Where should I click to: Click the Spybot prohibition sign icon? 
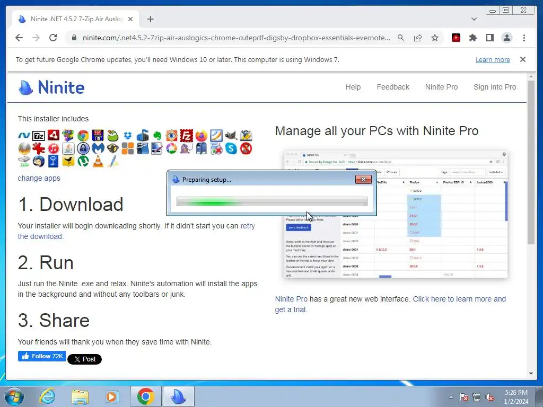(246, 148)
